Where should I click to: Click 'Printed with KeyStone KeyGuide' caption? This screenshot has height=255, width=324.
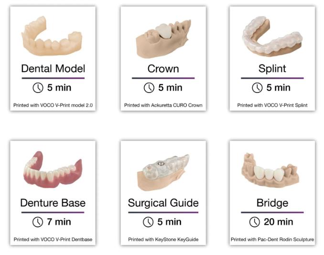click(163, 239)
